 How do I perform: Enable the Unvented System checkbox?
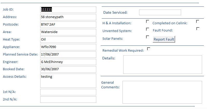[148, 29]
